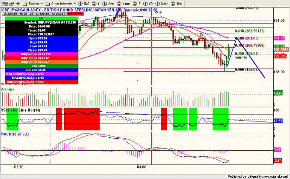290x179 pixels.
Task: Click the 'handle' text annotation
Action: [x=241, y=58]
